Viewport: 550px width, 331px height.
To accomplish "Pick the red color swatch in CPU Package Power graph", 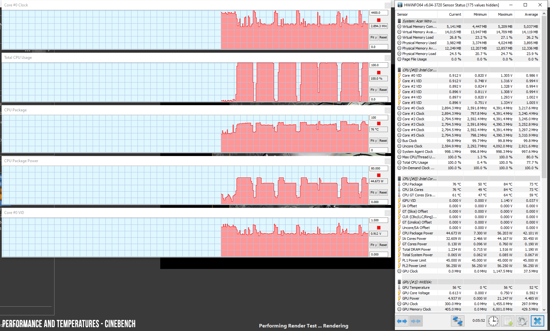I will [x=379, y=175].
